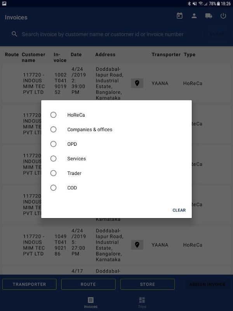Open the delivery truck icon
This screenshot has width=233, height=311.
(x=209, y=16)
